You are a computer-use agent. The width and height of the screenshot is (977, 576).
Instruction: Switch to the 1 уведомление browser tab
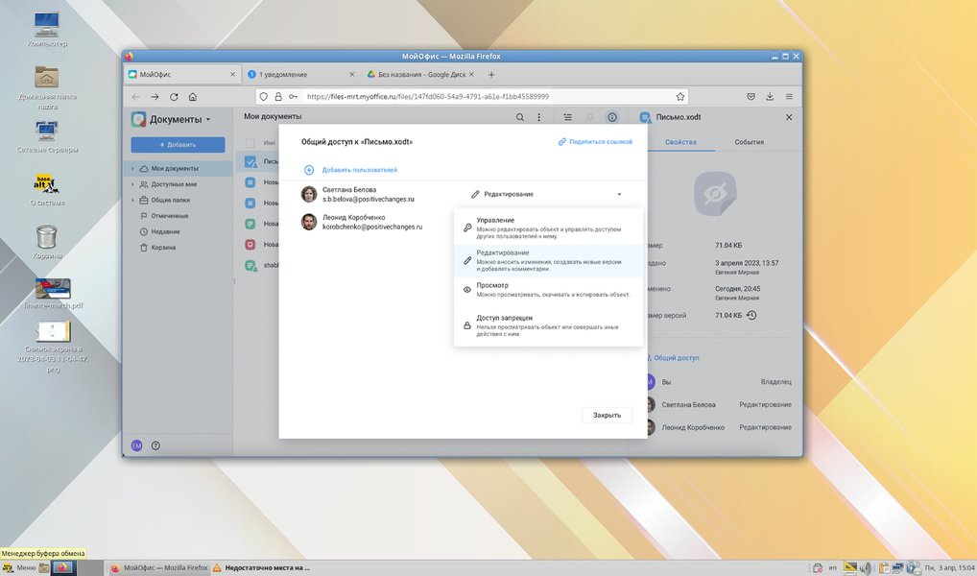tap(301, 74)
